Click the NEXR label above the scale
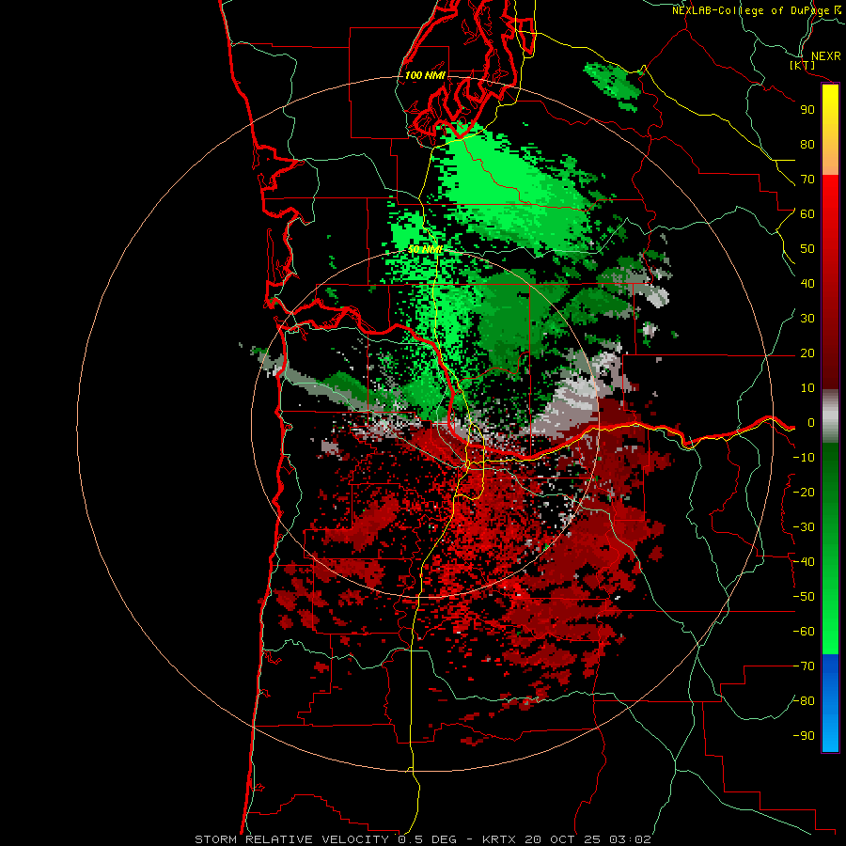This screenshot has height=846, width=846. (x=825, y=56)
